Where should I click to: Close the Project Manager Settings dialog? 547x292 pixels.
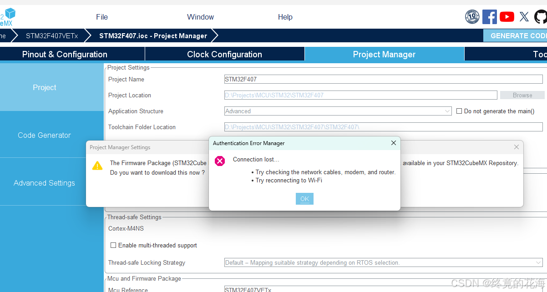517,147
